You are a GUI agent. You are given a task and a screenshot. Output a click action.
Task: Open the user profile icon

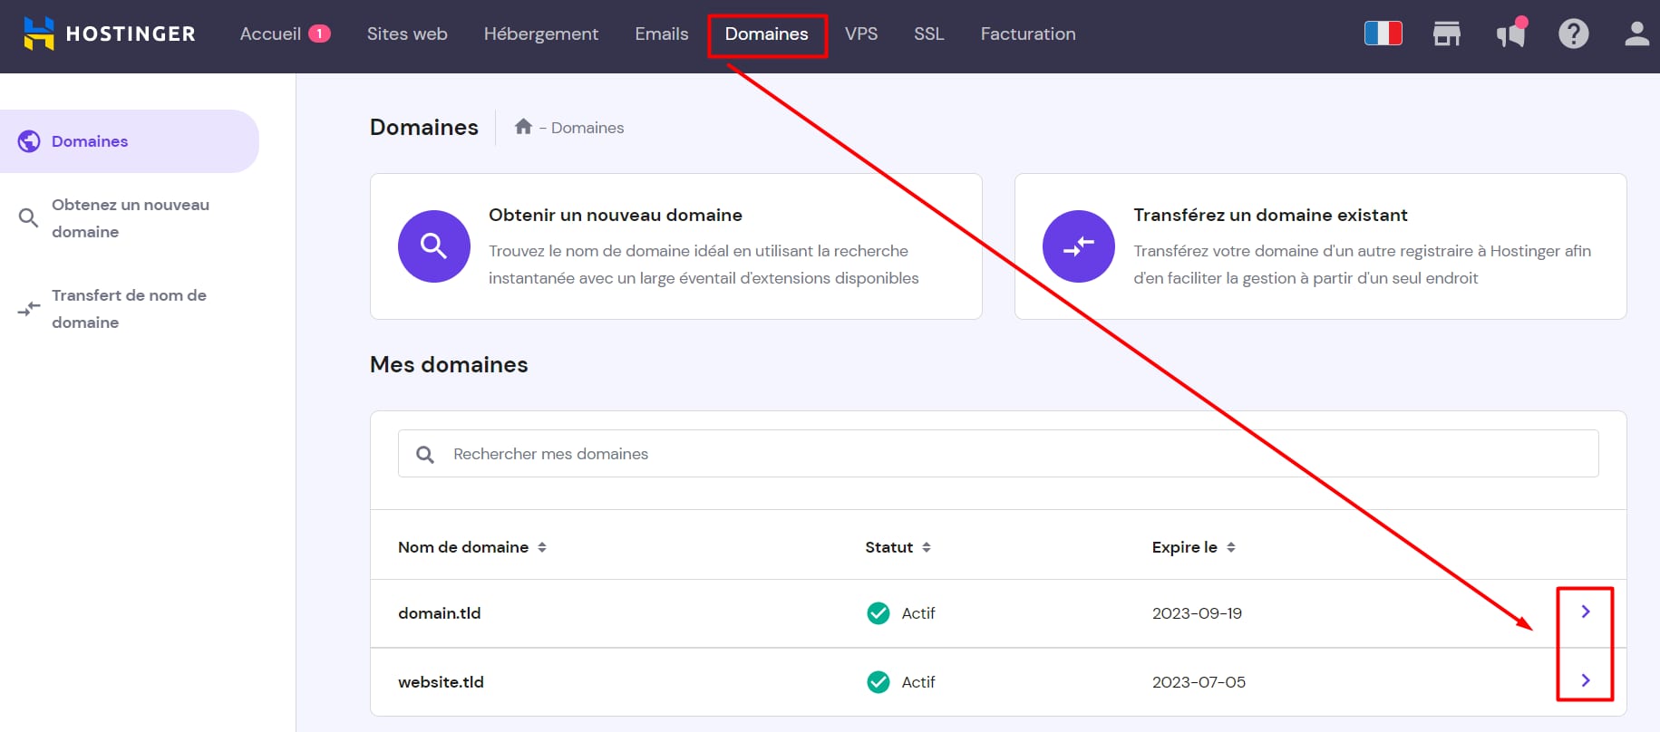(x=1636, y=34)
